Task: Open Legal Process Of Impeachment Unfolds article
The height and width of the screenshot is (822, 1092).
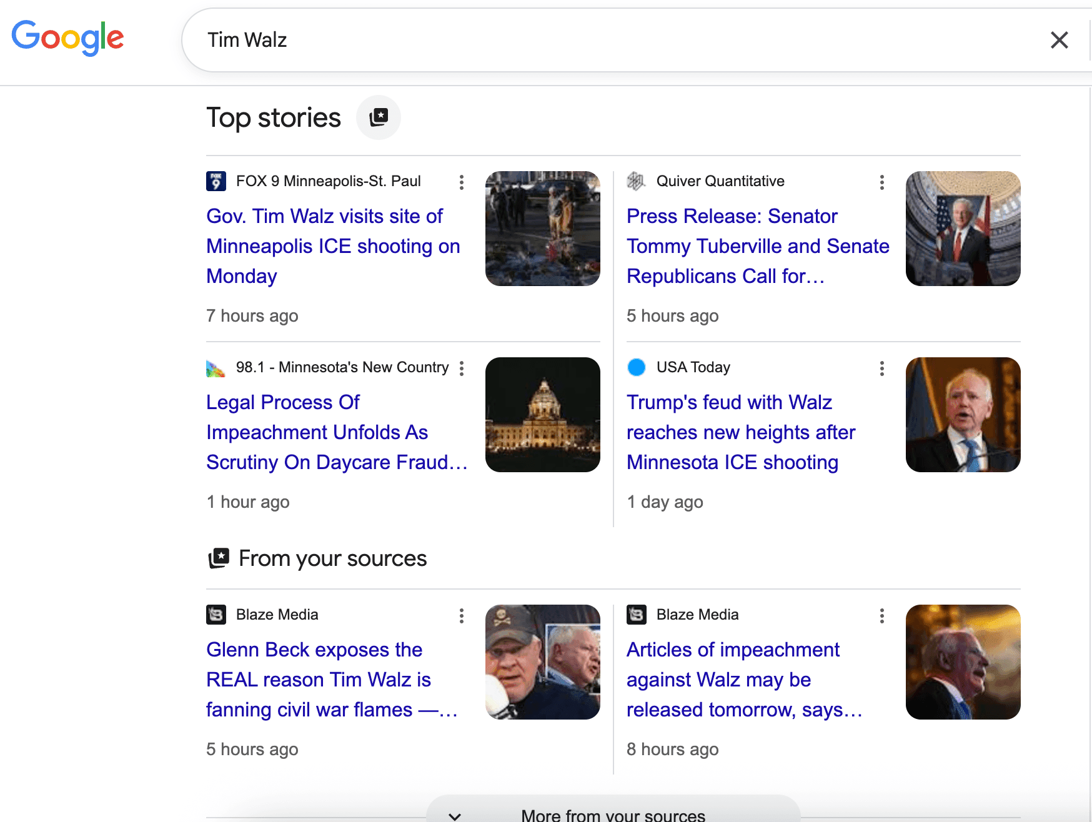Action: [x=336, y=432]
